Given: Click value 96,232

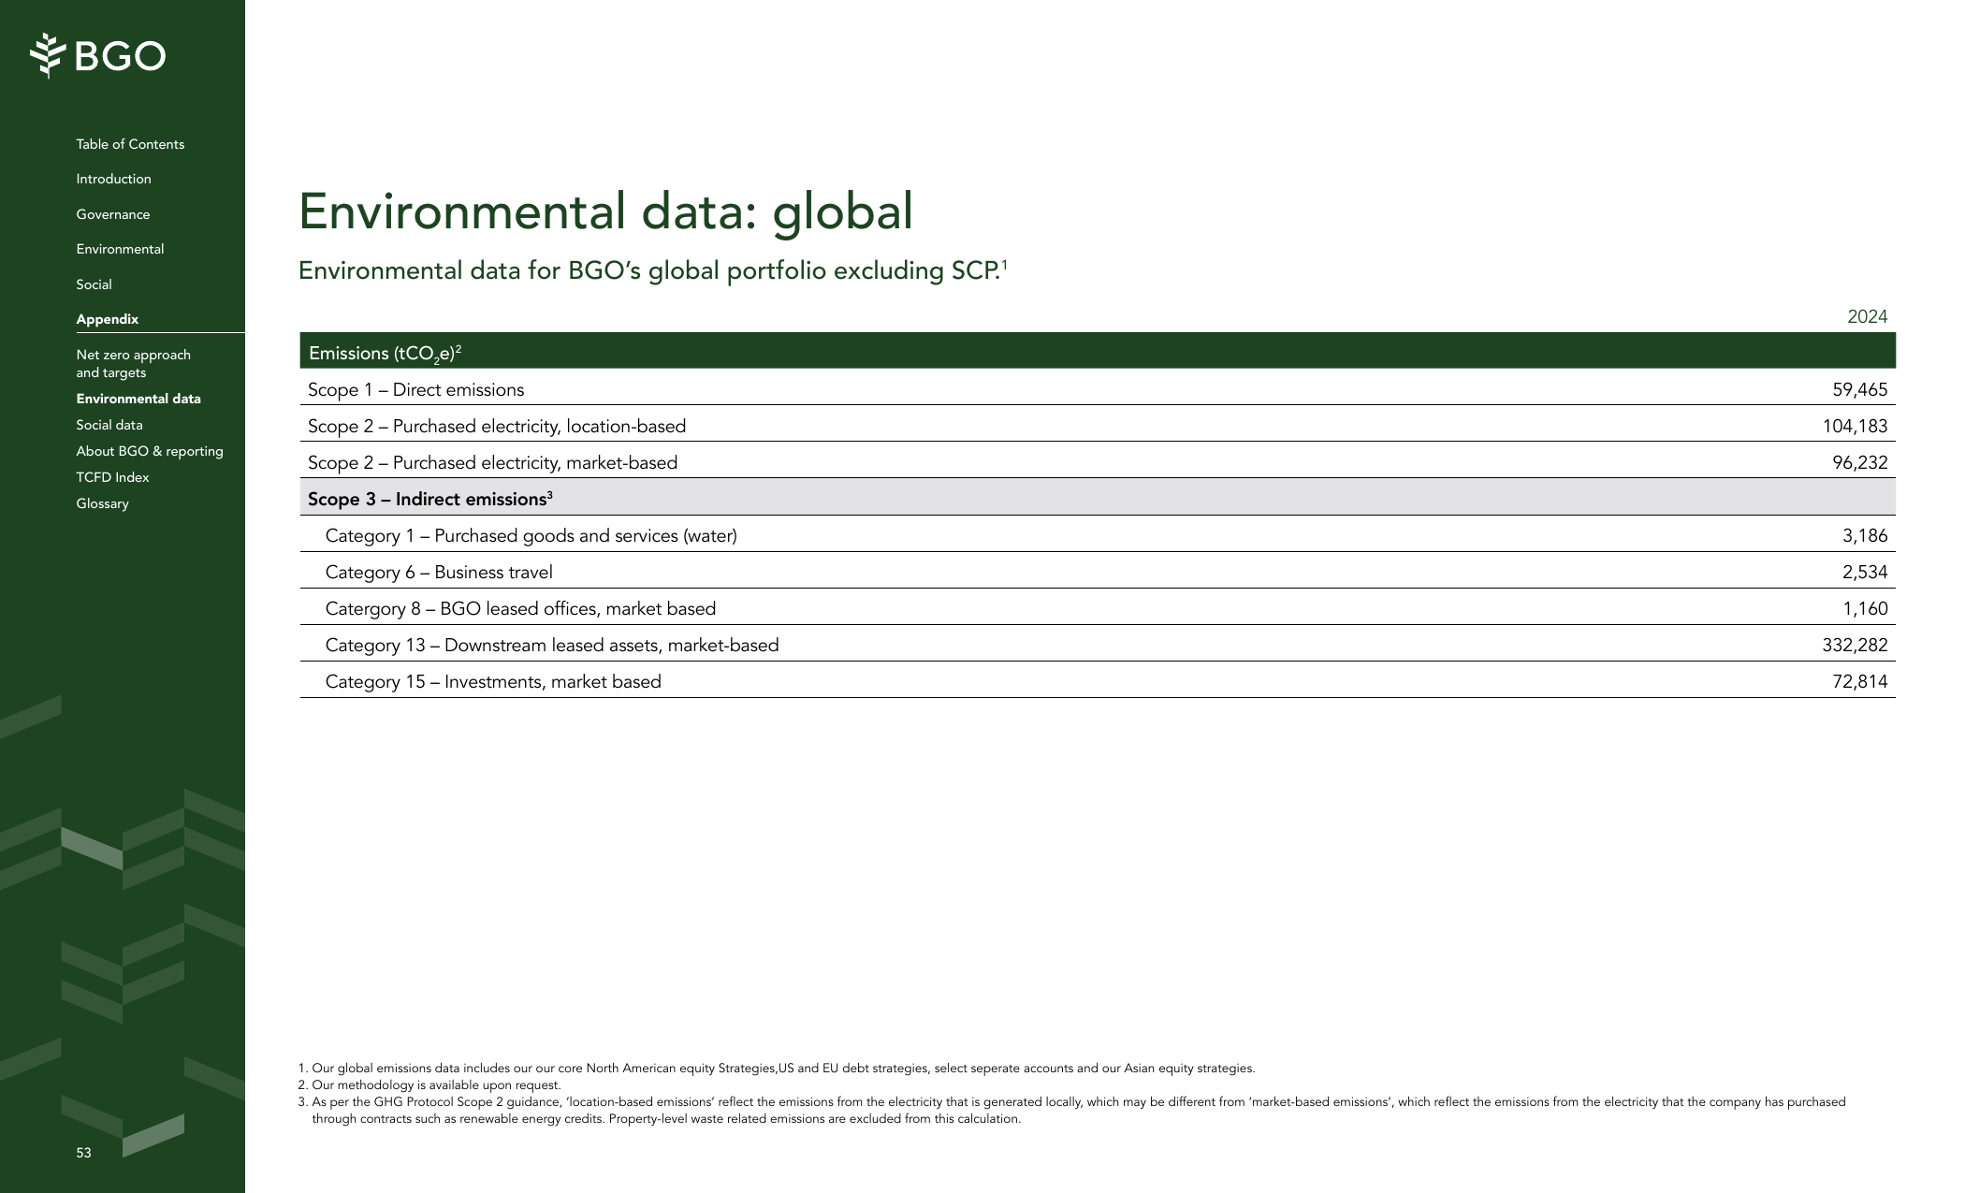Looking at the screenshot, I should pos(1859,463).
